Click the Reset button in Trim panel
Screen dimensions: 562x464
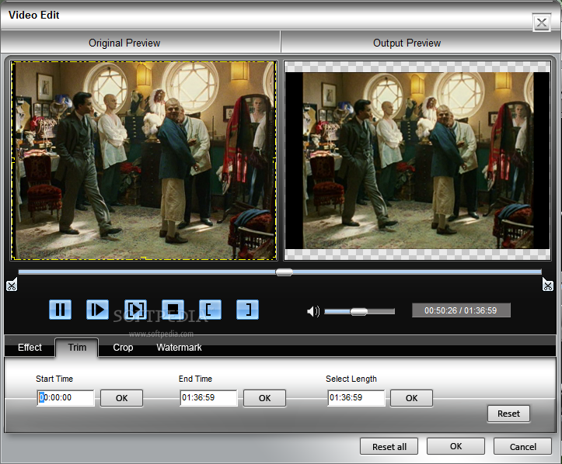pyautogui.click(x=508, y=414)
